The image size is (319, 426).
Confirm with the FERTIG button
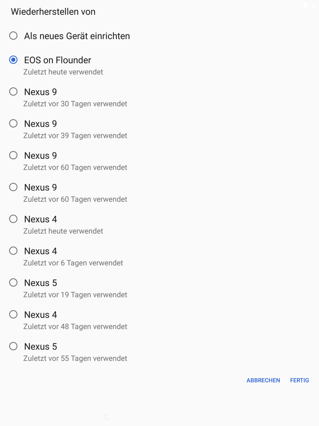[x=299, y=380]
